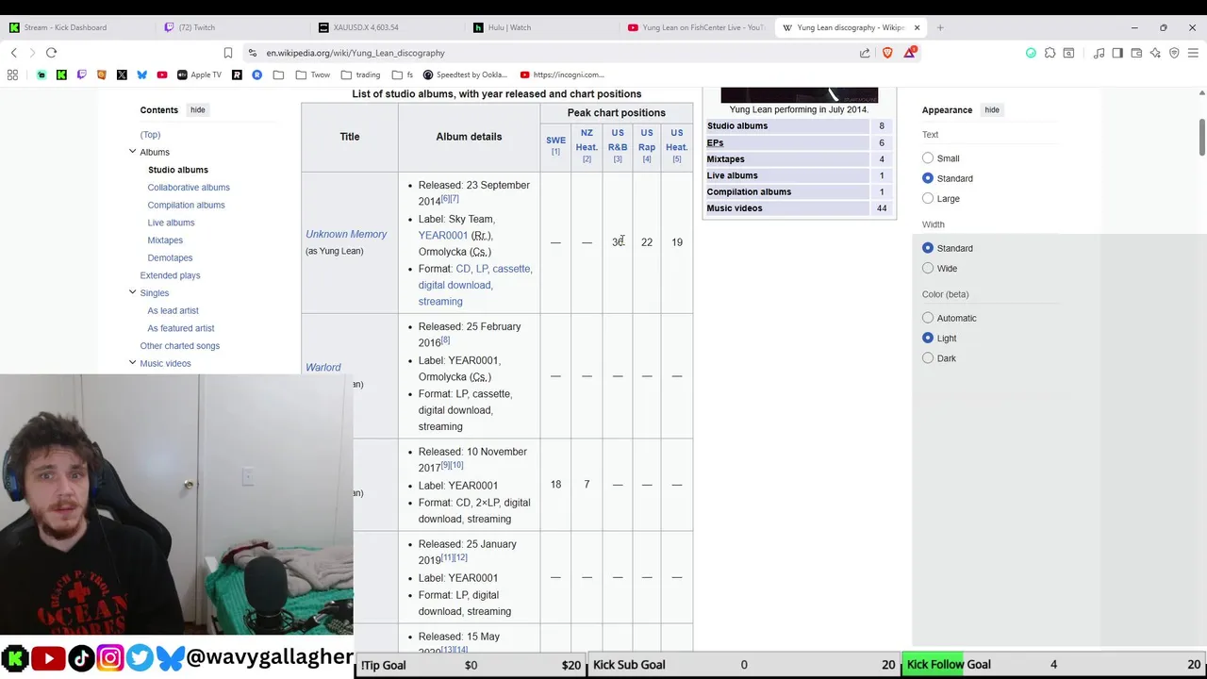Open the Unknown Memory album link
Viewport: 1207px width, 679px height.
tap(346, 234)
